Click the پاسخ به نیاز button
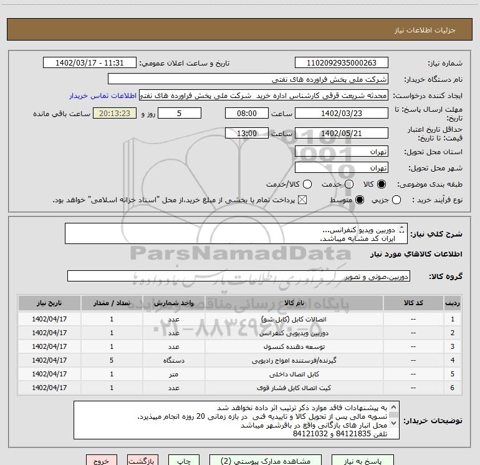480x465 pixels. (x=362, y=460)
